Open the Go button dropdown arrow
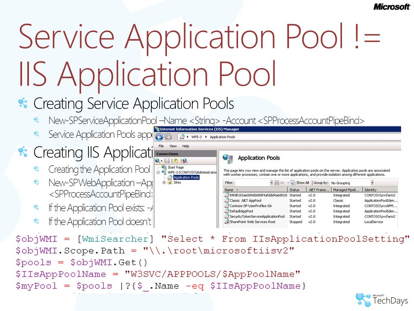The width and height of the screenshot is (414, 311). click(x=288, y=183)
